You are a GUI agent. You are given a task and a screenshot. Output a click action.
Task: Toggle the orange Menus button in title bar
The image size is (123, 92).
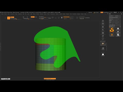[x=102, y=13]
